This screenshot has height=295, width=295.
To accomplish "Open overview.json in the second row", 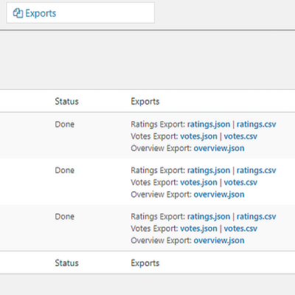I will click(219, 195).
